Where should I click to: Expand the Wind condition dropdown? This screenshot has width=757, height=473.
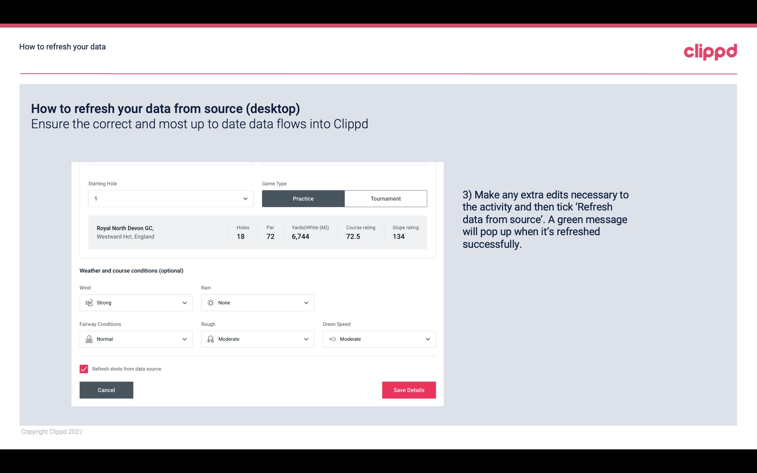coord(184,303)
